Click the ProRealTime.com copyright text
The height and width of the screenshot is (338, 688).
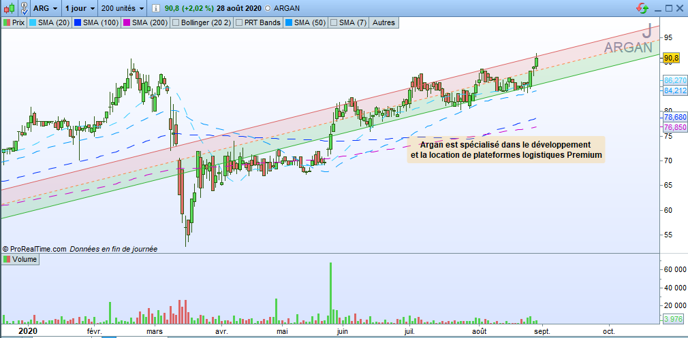pyautogui.click(x=35, y=249)
